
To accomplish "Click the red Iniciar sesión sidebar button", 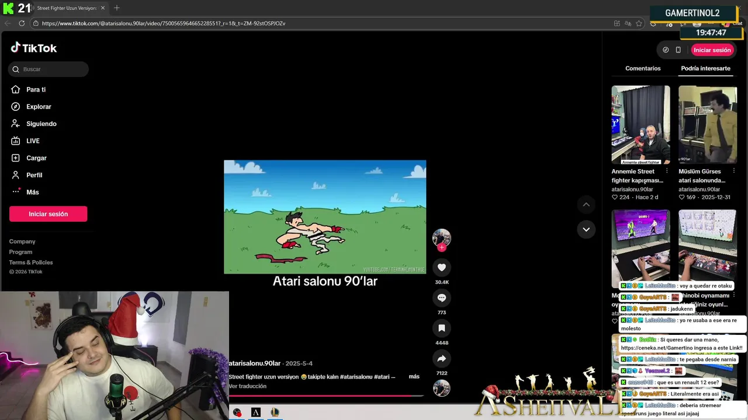I will click(x=49, y=214).
